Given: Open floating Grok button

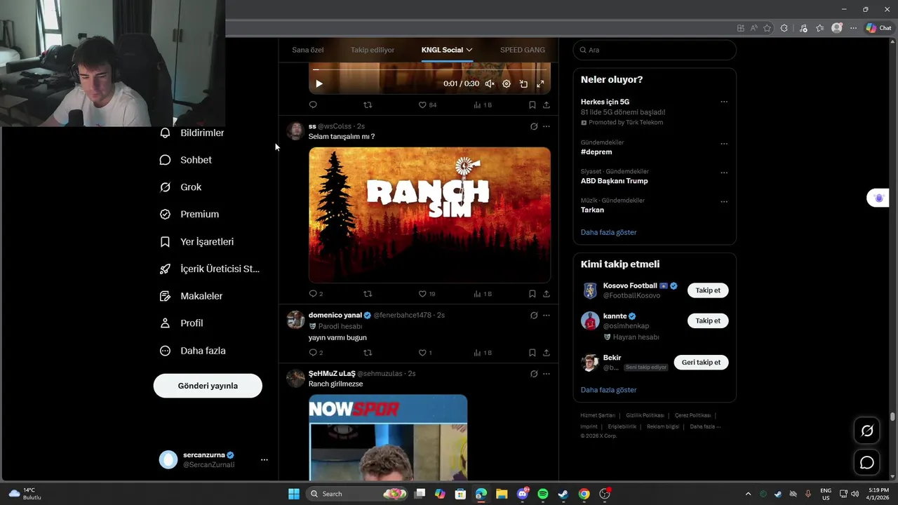Looking at the screenshot, I should tap(867, 431).
